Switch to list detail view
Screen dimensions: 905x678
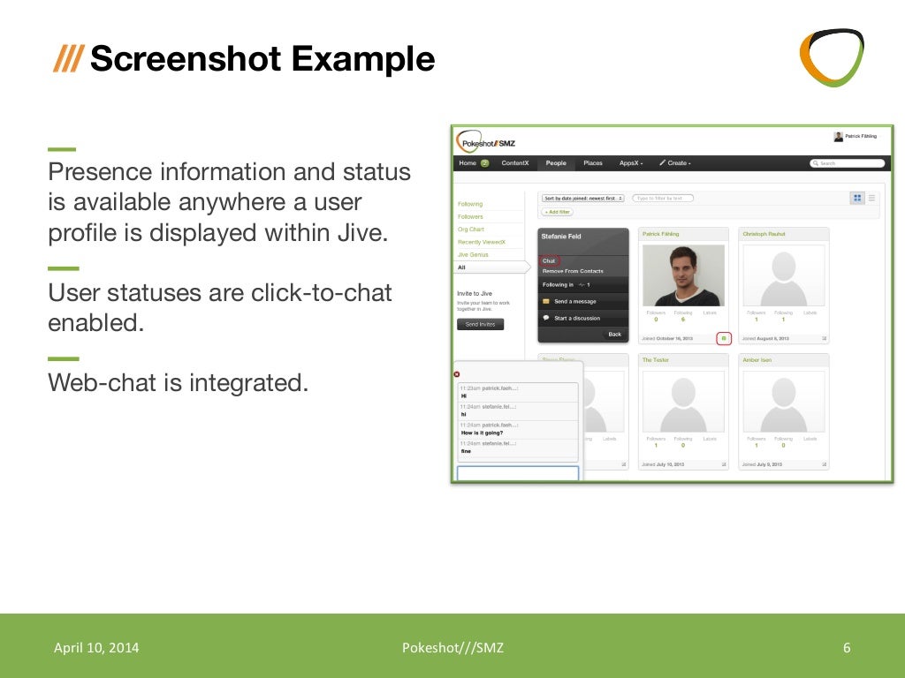click(871, 199)
